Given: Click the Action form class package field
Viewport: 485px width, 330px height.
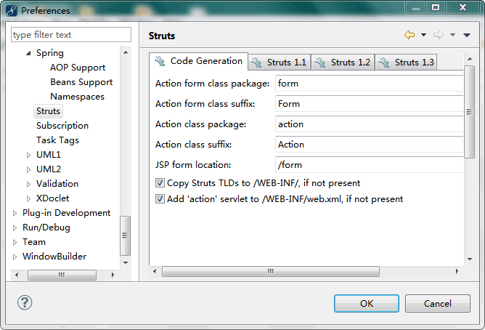Looking at the screenshot, I should [x=369, y=84].
